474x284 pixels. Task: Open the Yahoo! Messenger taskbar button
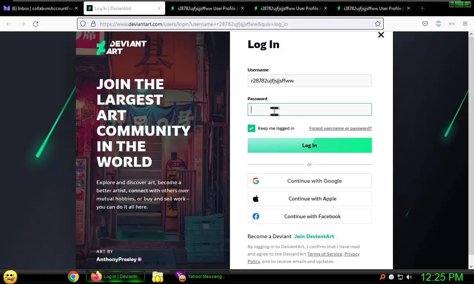(200, 277)
